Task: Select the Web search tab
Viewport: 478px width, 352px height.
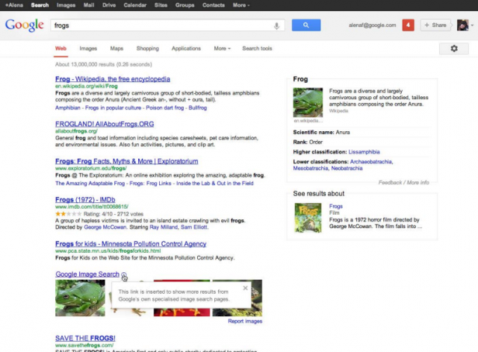Action: click(60, 48)
